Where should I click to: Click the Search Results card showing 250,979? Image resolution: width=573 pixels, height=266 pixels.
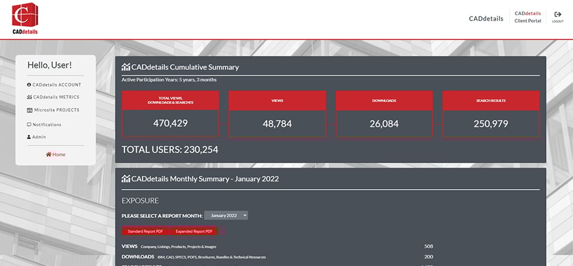click(491, 114)
